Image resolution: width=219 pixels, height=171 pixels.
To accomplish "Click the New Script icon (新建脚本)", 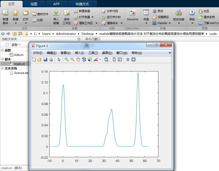I will click(x=6, y=13).
